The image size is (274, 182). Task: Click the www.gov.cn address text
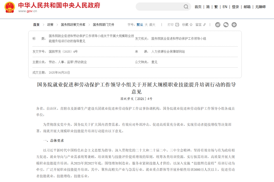tap(28, 11)
